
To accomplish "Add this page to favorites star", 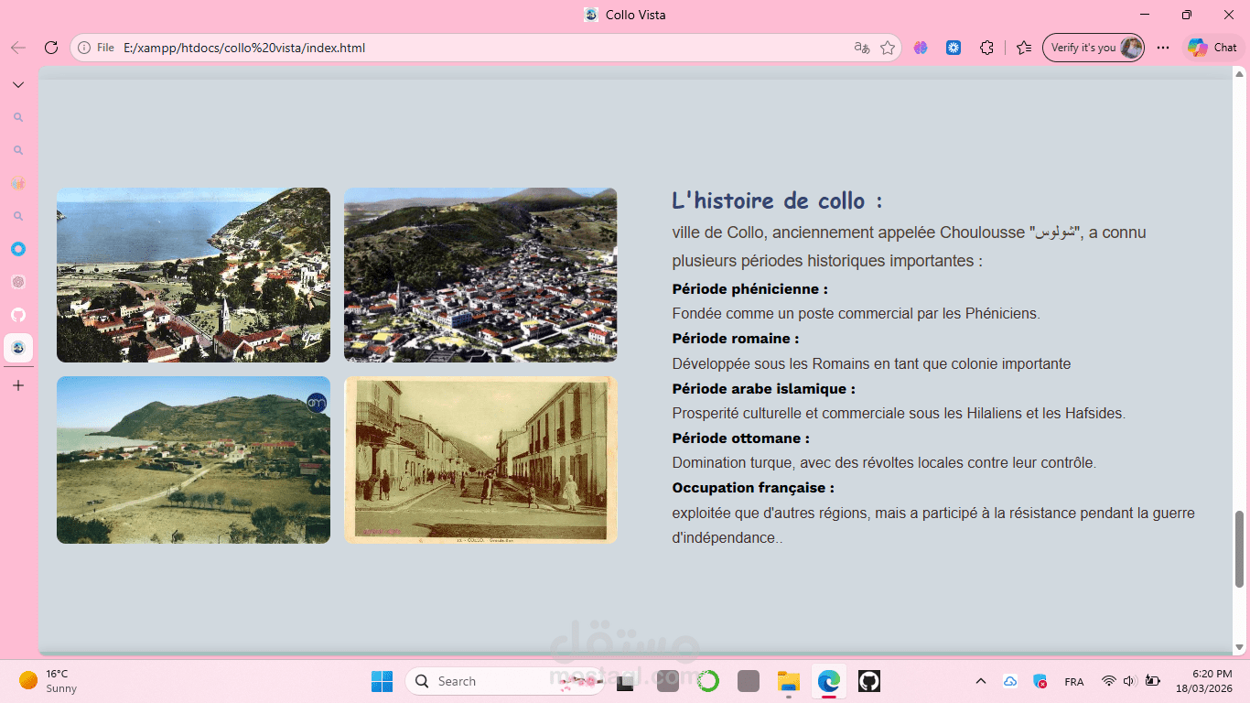I will 888,48.
